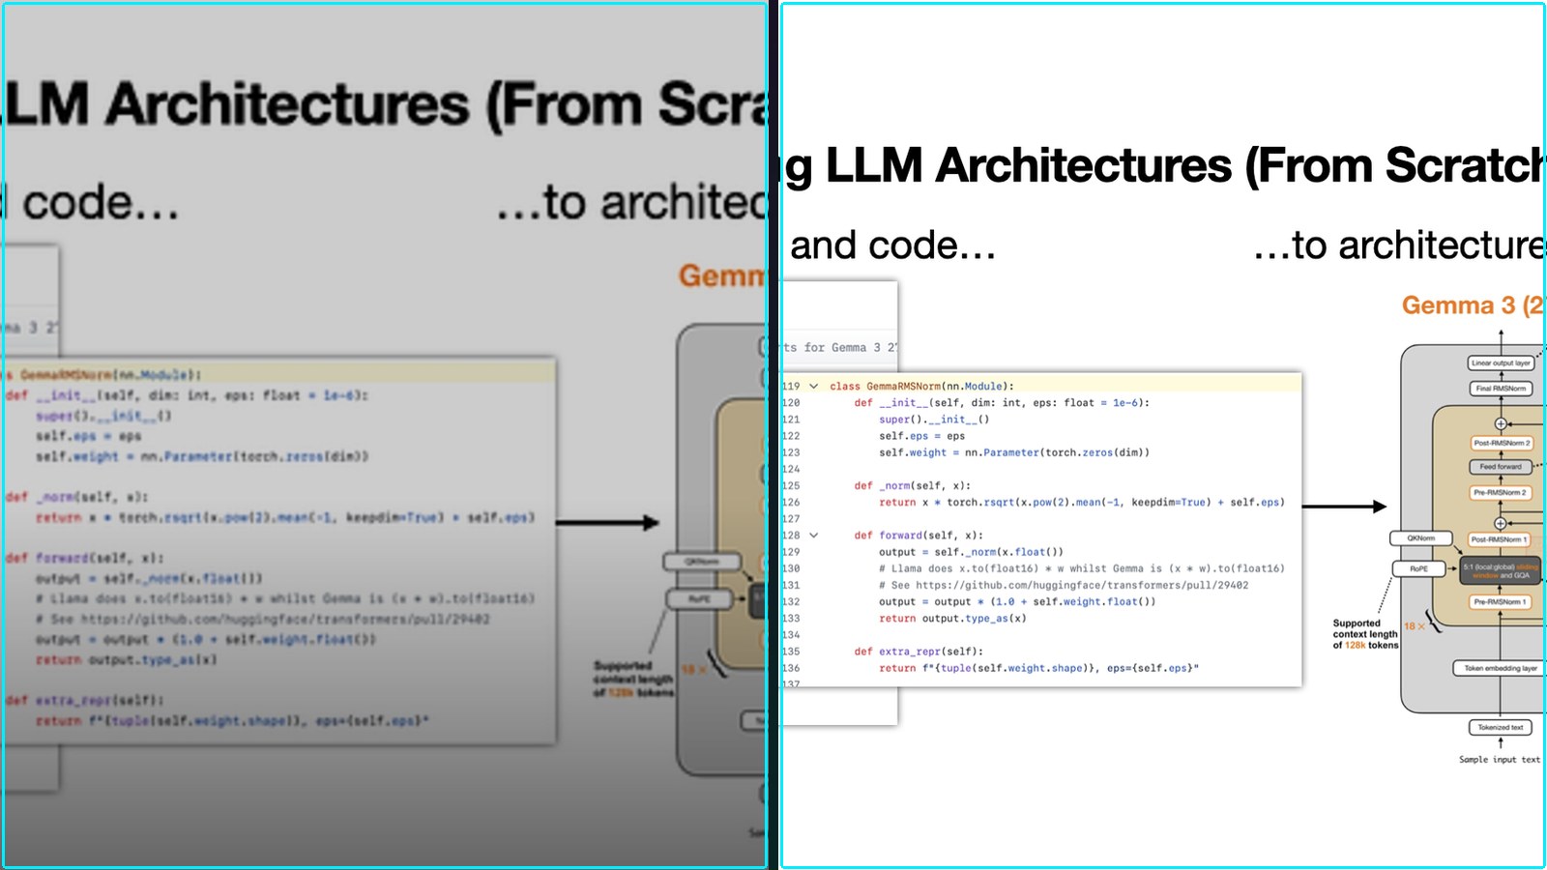
Task: Click the Token embedding layer box
Action: click(x=1501, y=668)
